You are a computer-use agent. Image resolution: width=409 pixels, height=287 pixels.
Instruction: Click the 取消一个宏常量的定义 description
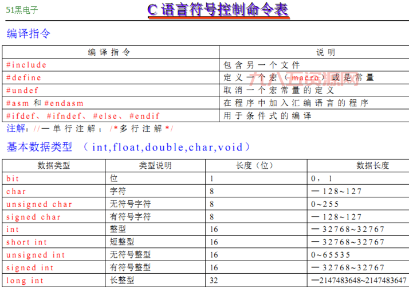click(x=278, y=90)
